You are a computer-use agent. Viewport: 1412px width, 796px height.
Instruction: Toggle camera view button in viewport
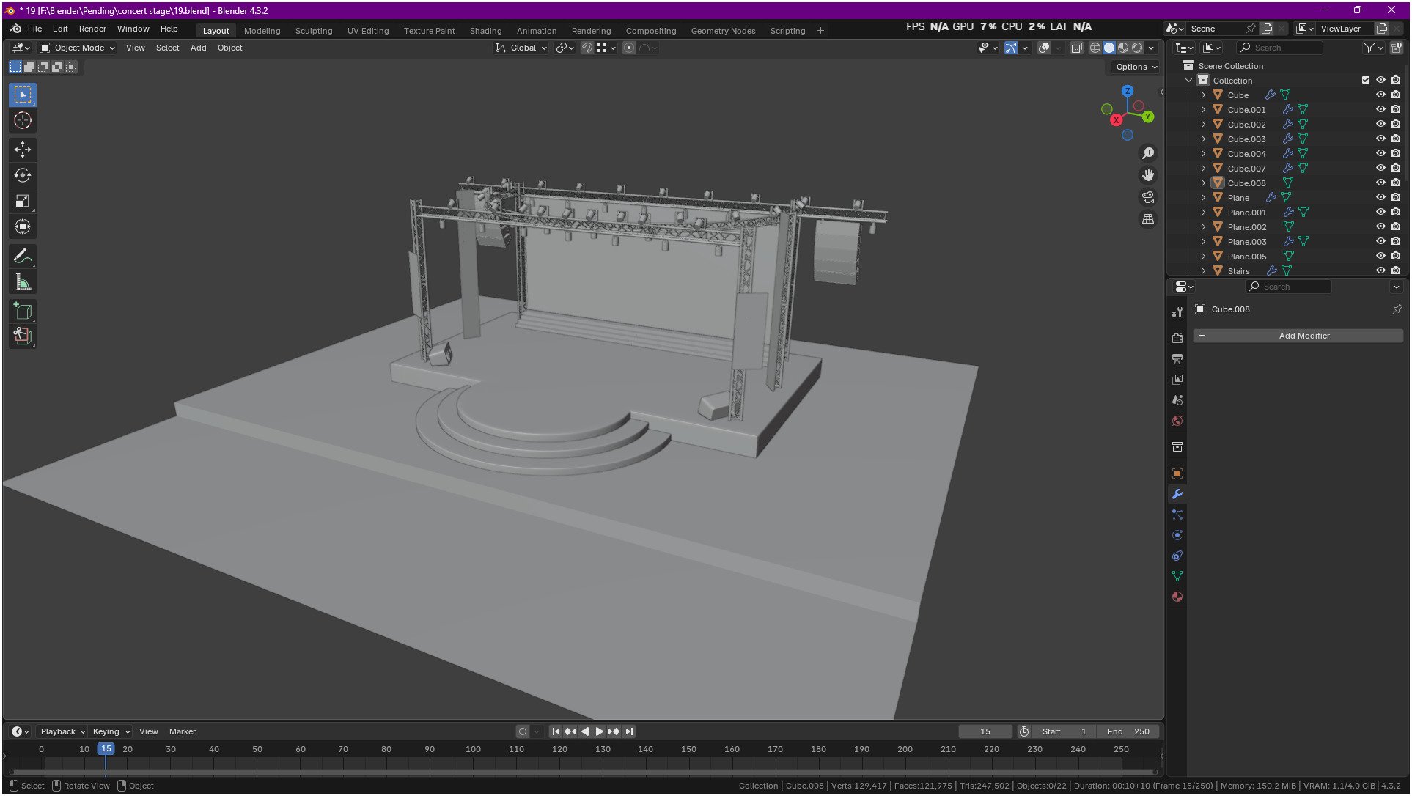1148,197
